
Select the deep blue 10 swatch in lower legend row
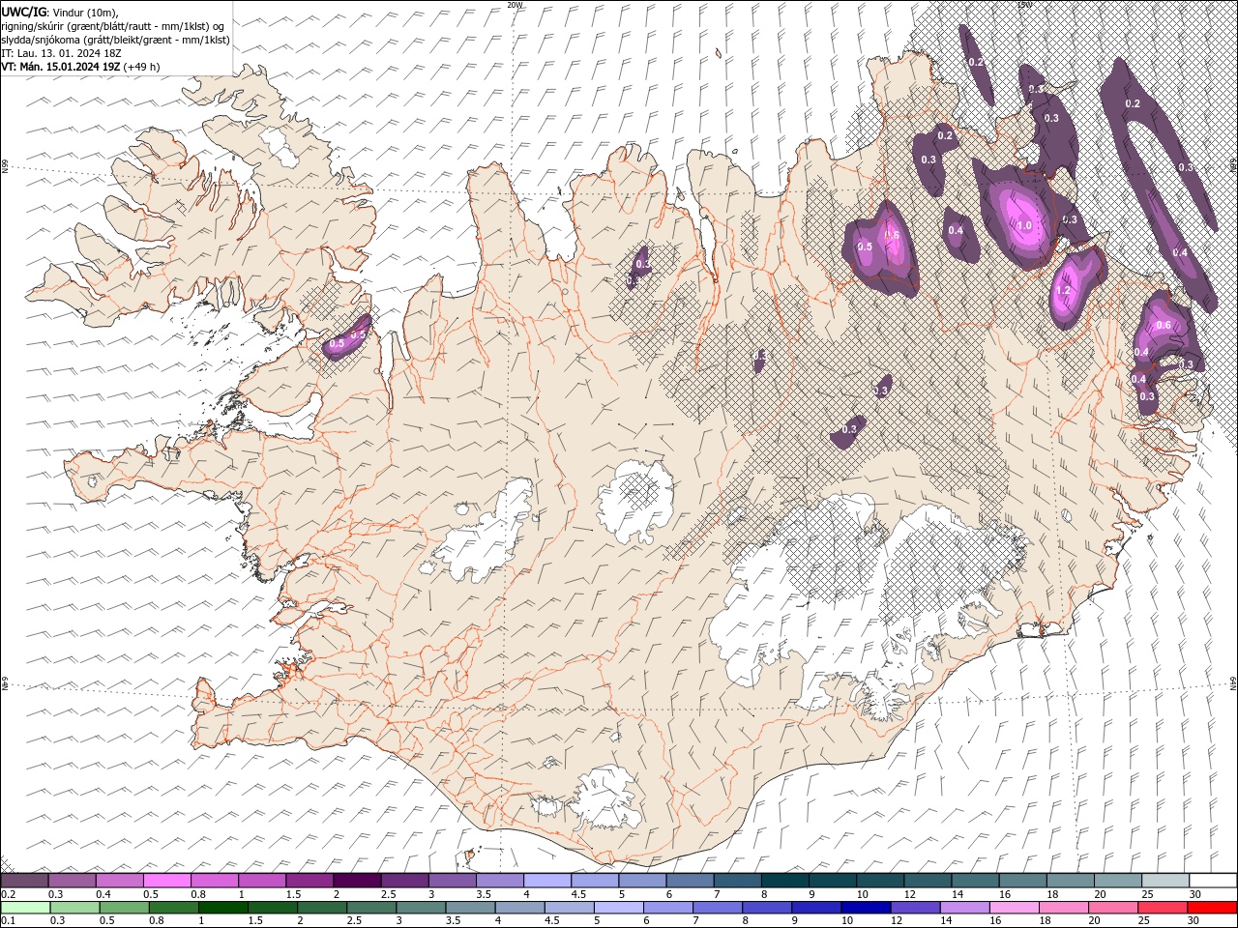864,908
